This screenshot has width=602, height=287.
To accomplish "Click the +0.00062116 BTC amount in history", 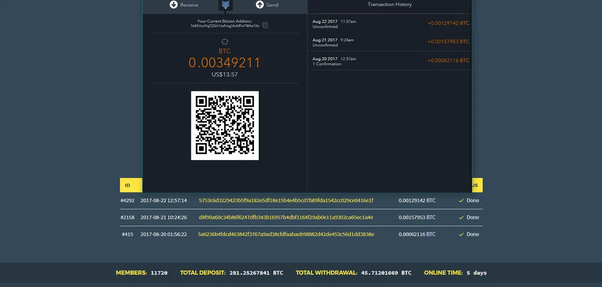I will coord(448,60).
